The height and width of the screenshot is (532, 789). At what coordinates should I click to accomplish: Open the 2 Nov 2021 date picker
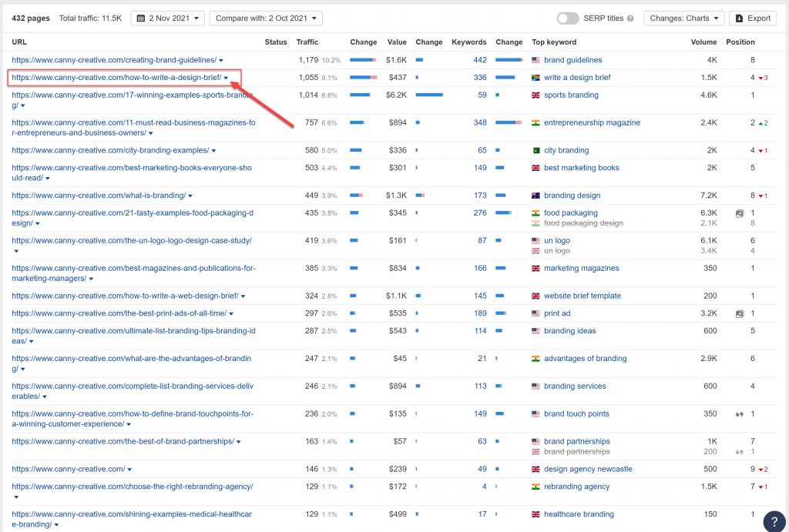[167, 18]
